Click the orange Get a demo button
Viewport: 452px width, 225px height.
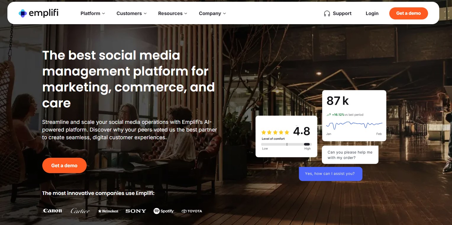point(408,13)
